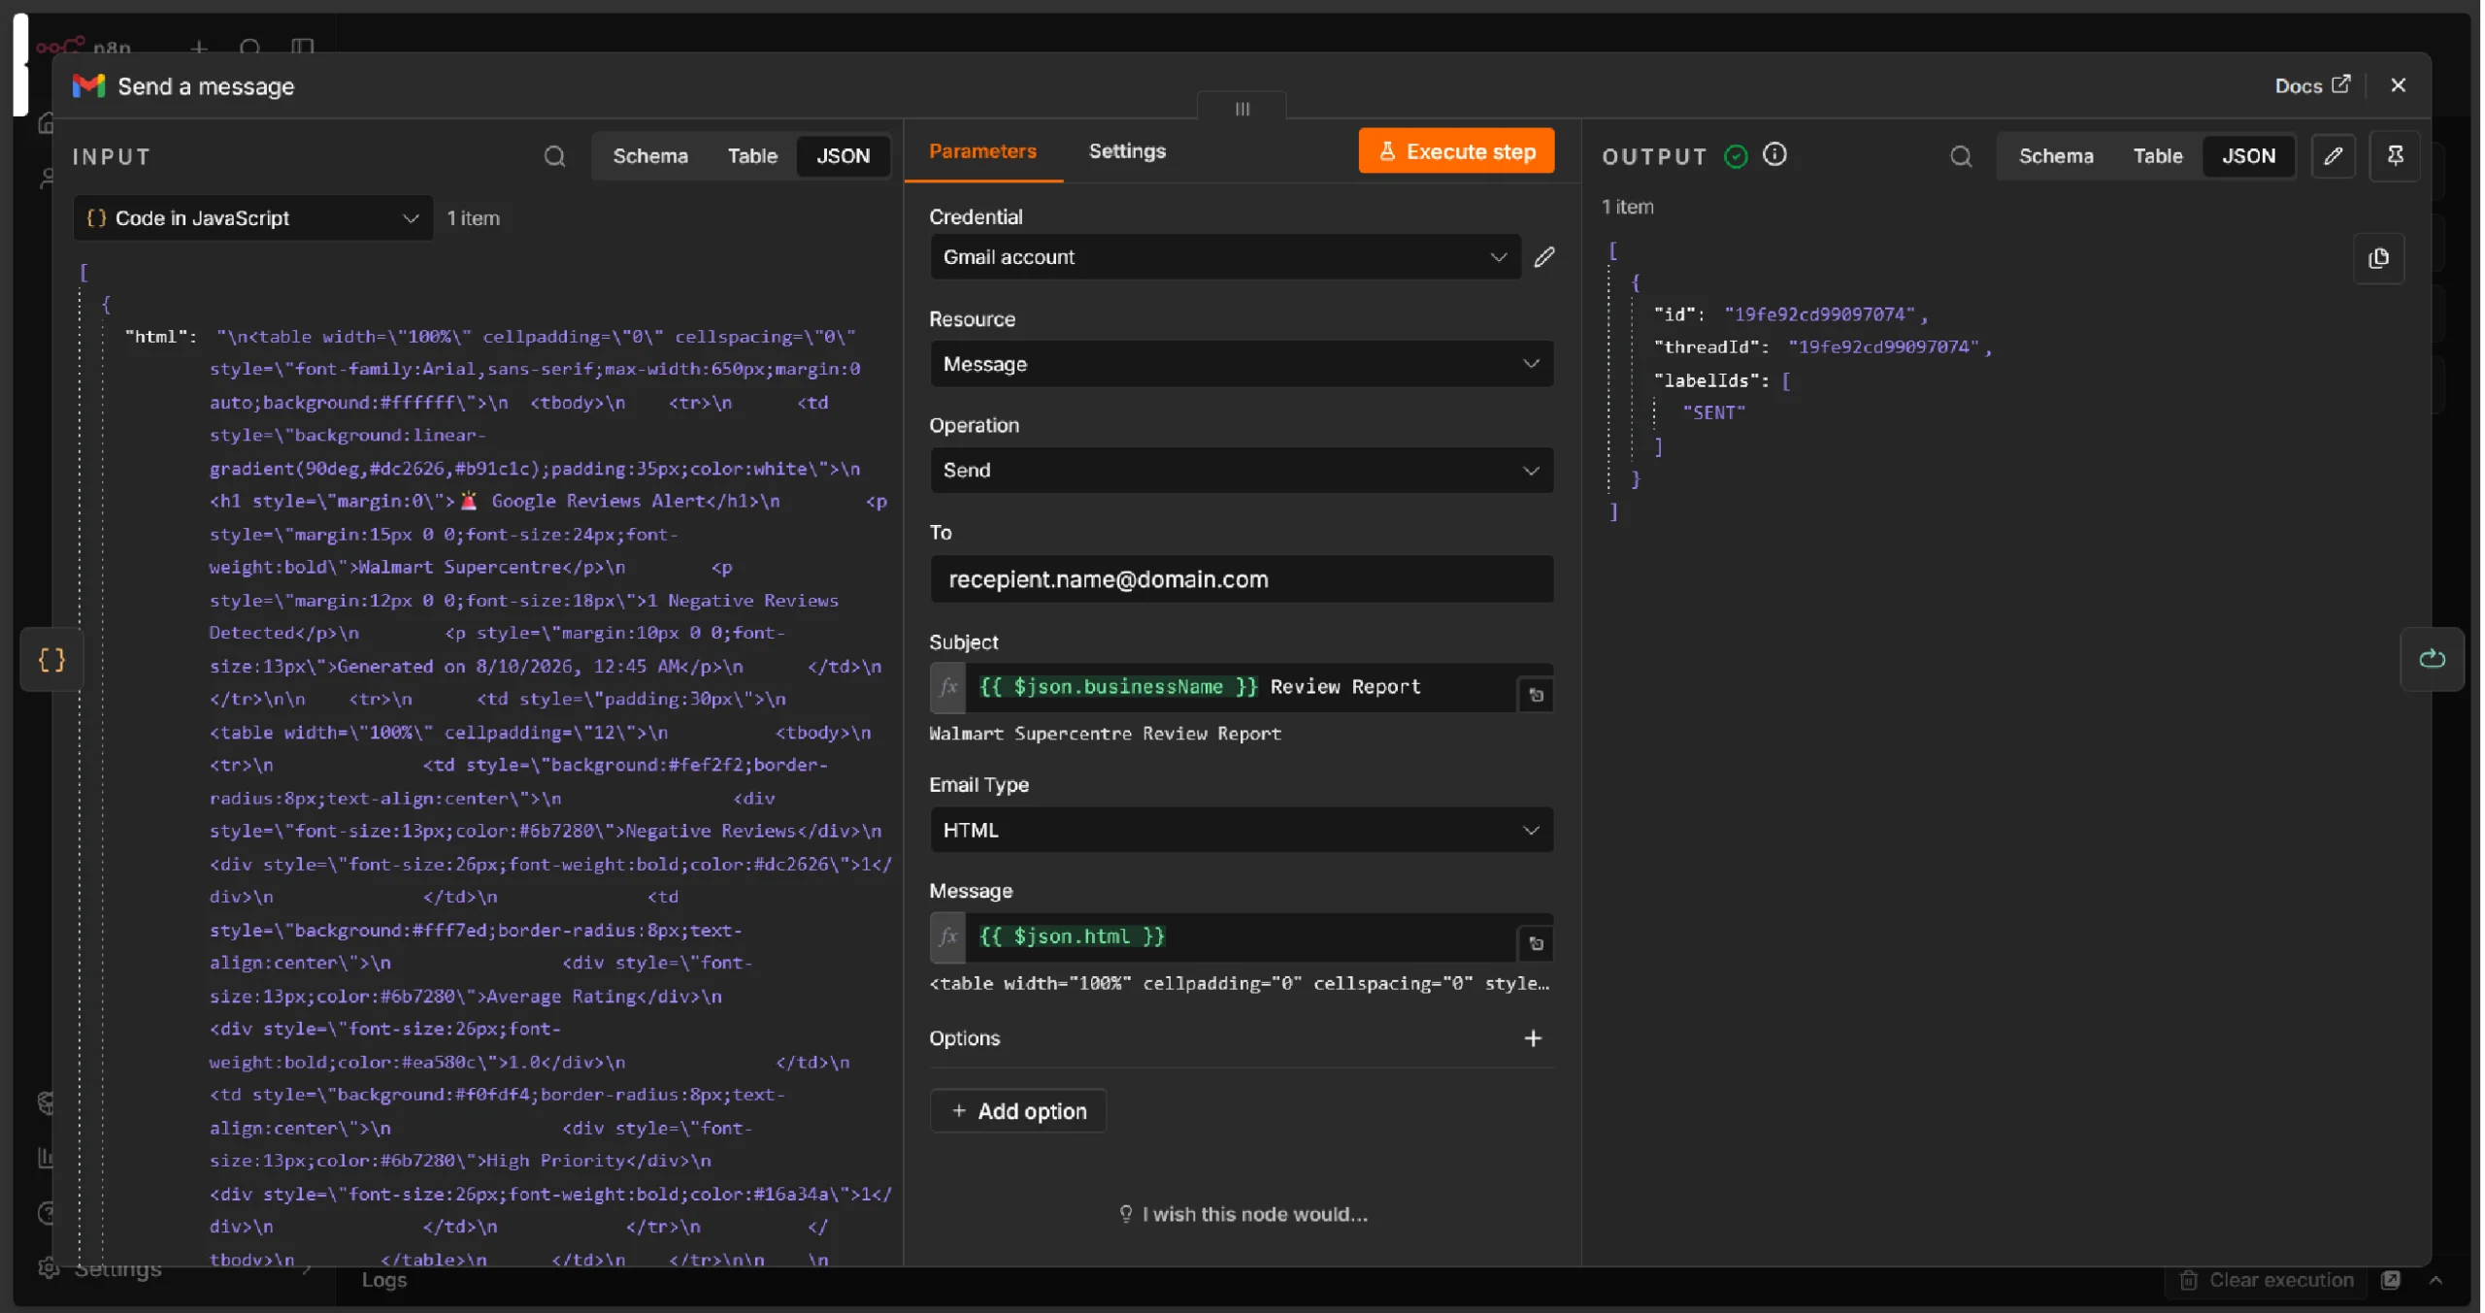Image resolution: width=2485 pixels, height=1313 pixels.
Task: Click the execution success check icon
Action: (1736, 156)
